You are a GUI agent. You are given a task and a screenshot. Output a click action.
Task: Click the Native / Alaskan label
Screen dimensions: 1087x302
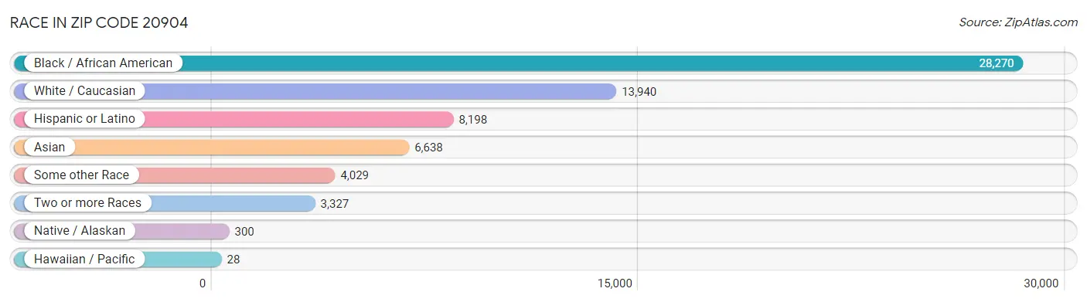pyautogui.click(x=79, y=231)
